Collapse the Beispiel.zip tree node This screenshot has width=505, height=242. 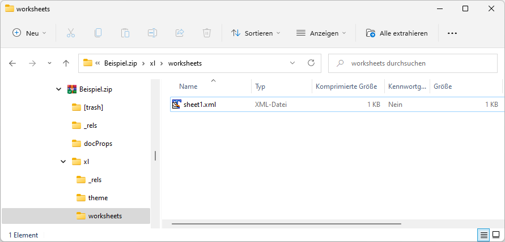[x=59, y=89]
